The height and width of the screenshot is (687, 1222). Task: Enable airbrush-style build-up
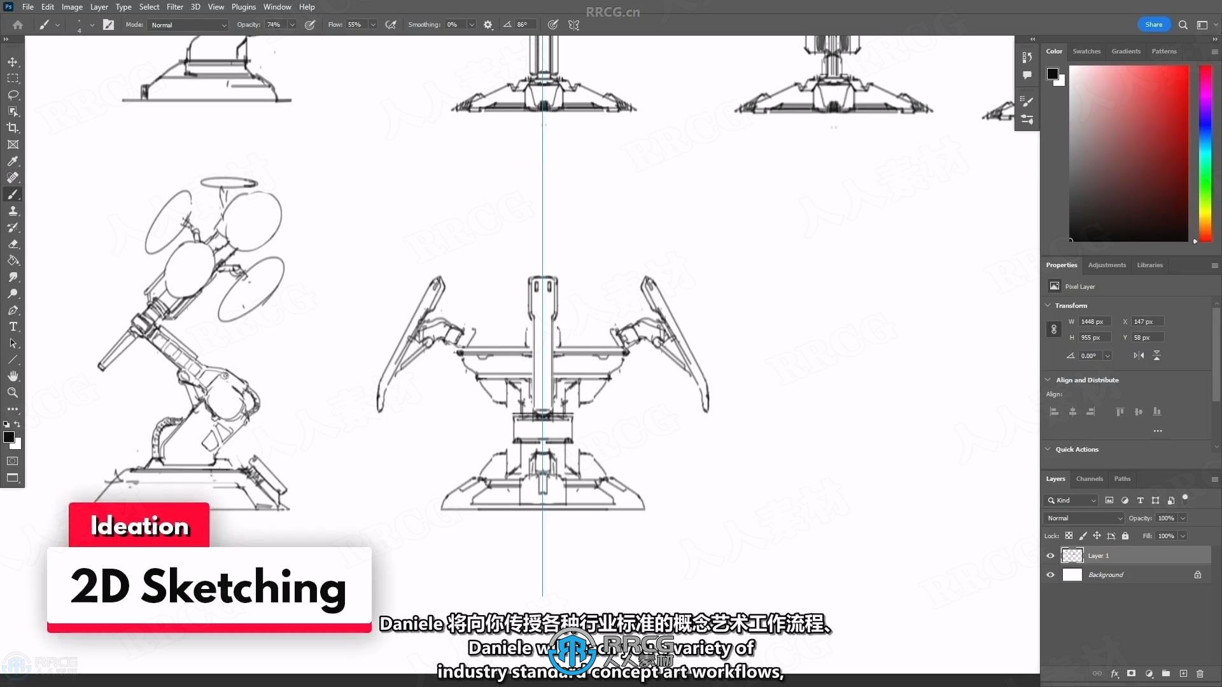pos(391,25)
